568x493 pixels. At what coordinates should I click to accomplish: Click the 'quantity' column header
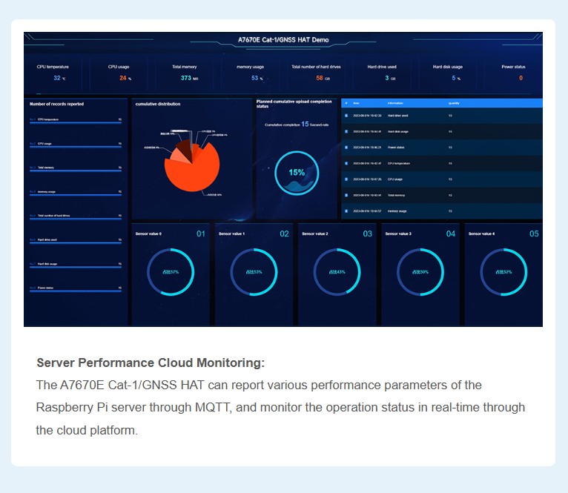click(x=454, y=103)
